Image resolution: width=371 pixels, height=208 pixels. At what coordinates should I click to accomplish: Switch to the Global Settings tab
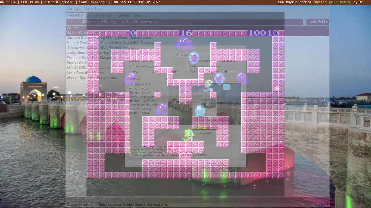(x=99, y=15)
